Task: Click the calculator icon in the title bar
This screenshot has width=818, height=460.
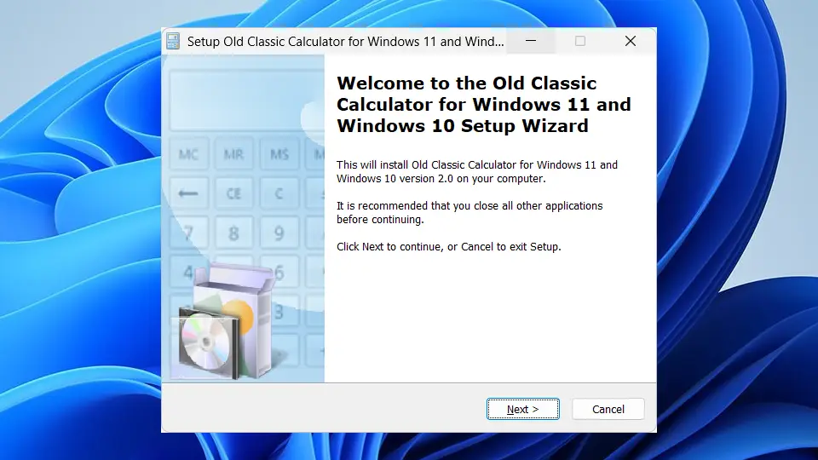Action: (x=173, y=41)
